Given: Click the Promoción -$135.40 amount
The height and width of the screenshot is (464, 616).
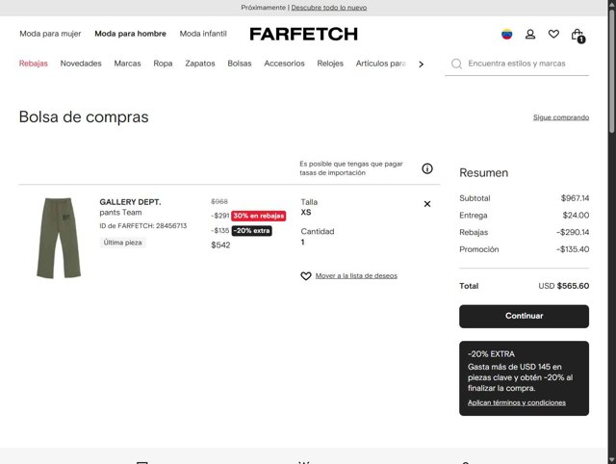Looking at the screenshot, I should point(573,249).
